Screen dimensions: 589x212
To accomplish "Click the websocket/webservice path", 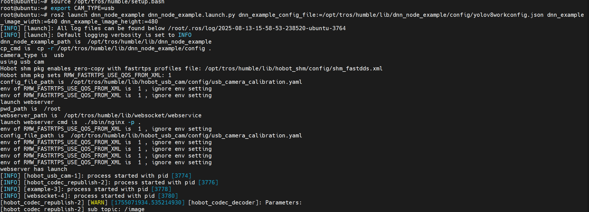I will click(133, 115).
